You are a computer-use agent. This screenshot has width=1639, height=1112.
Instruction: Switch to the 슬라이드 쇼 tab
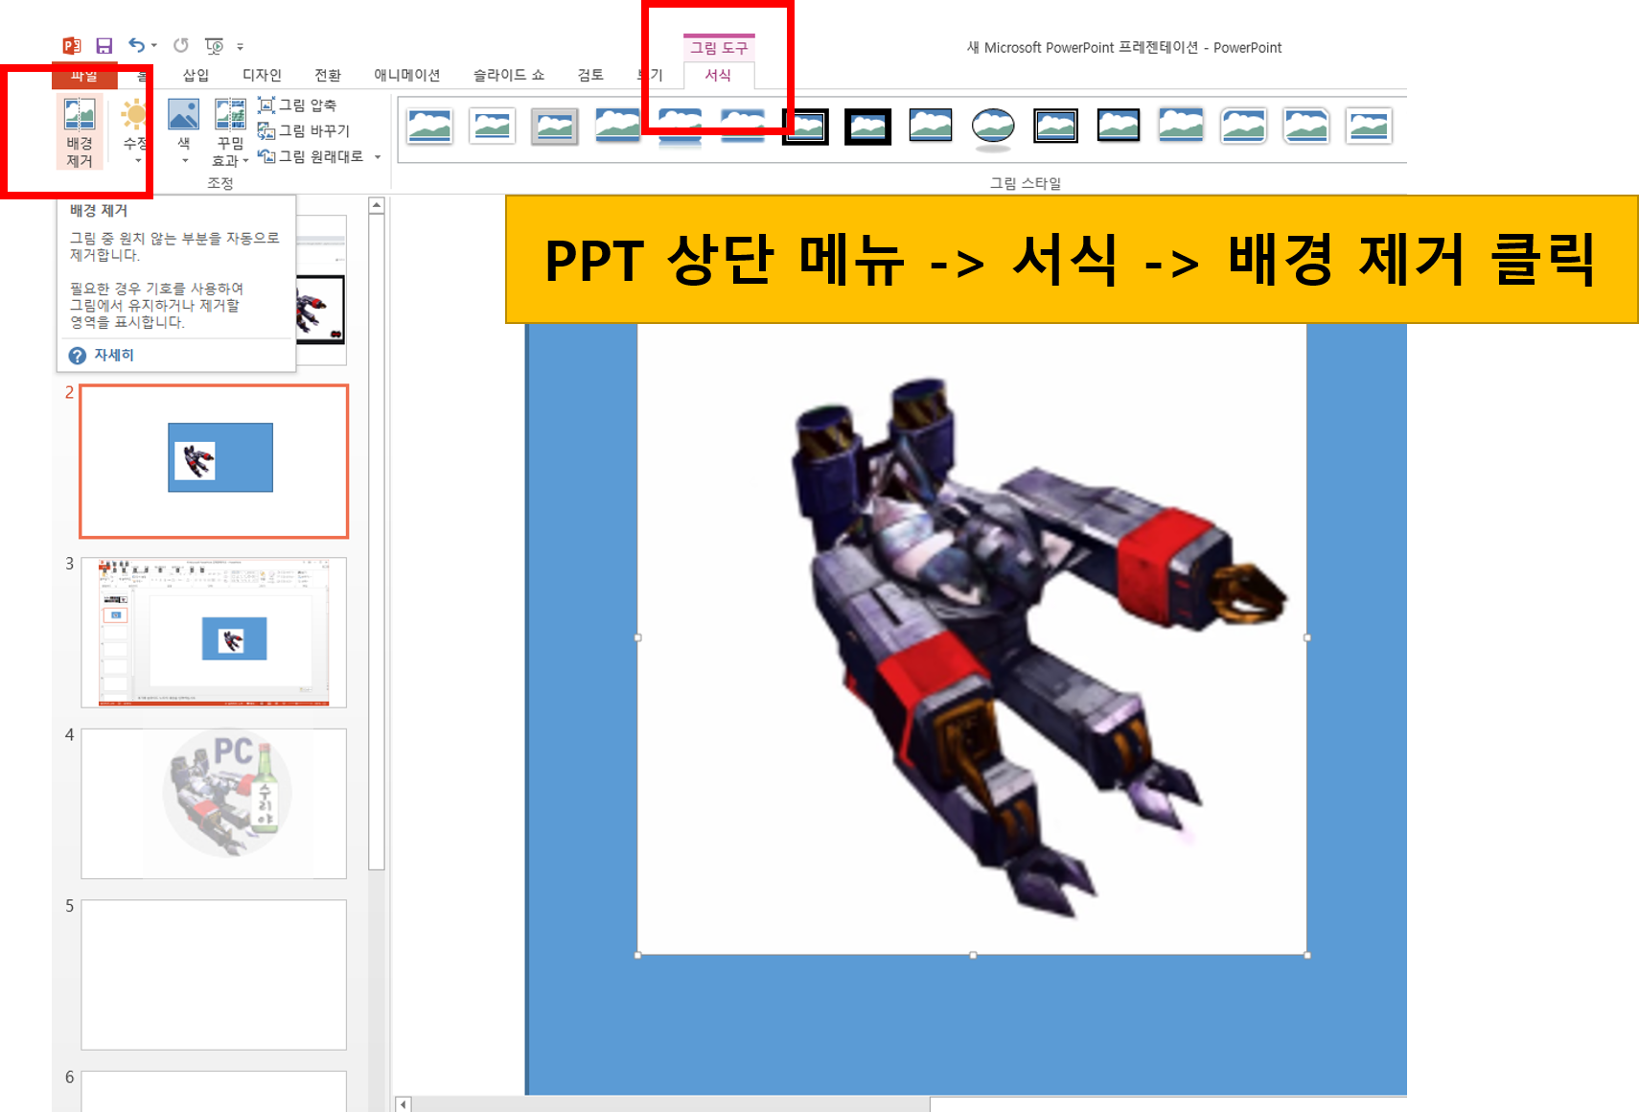coord(509,75)
